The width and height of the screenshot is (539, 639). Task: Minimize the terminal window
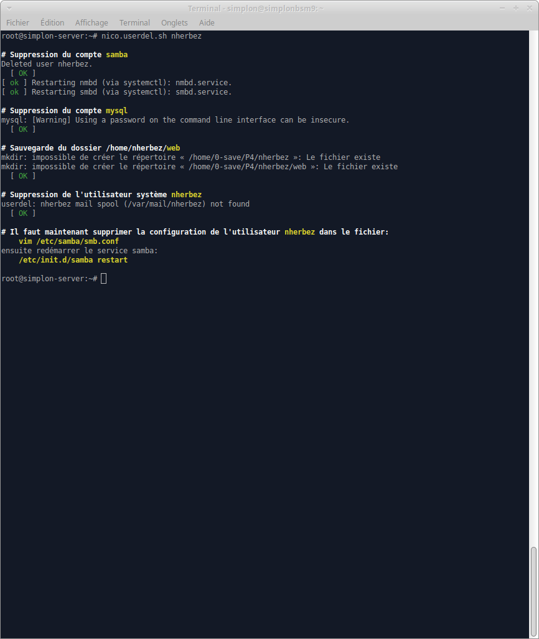pyautogui.click(x=502, y=8)
